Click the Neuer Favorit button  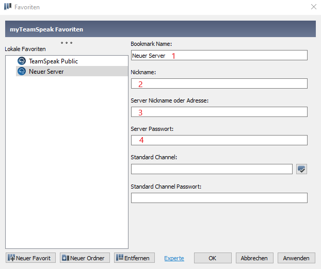tap(31, 258)
